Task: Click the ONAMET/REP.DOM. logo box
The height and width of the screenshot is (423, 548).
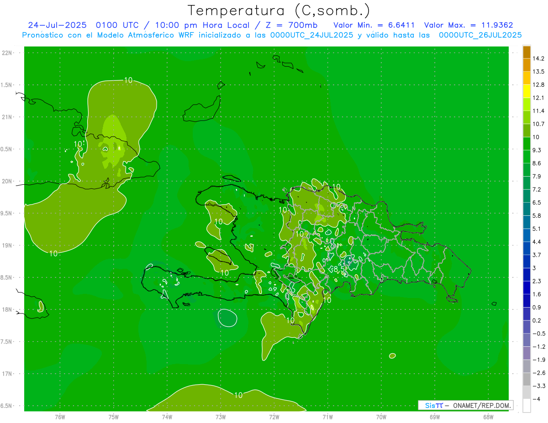Action: point(465,405)
